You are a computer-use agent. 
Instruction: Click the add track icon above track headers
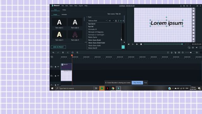(x=52, y=57)
